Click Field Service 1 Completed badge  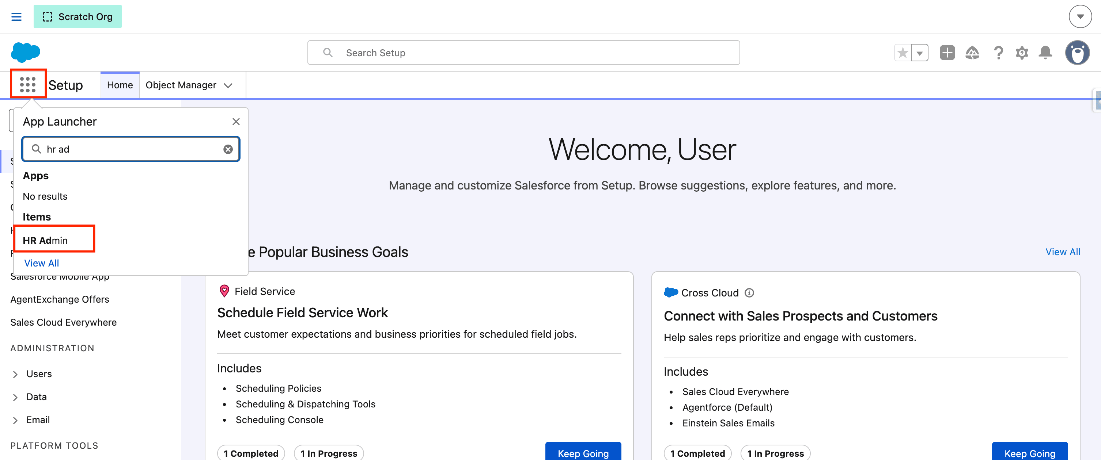pyautogui.click(x=251, y=453)
